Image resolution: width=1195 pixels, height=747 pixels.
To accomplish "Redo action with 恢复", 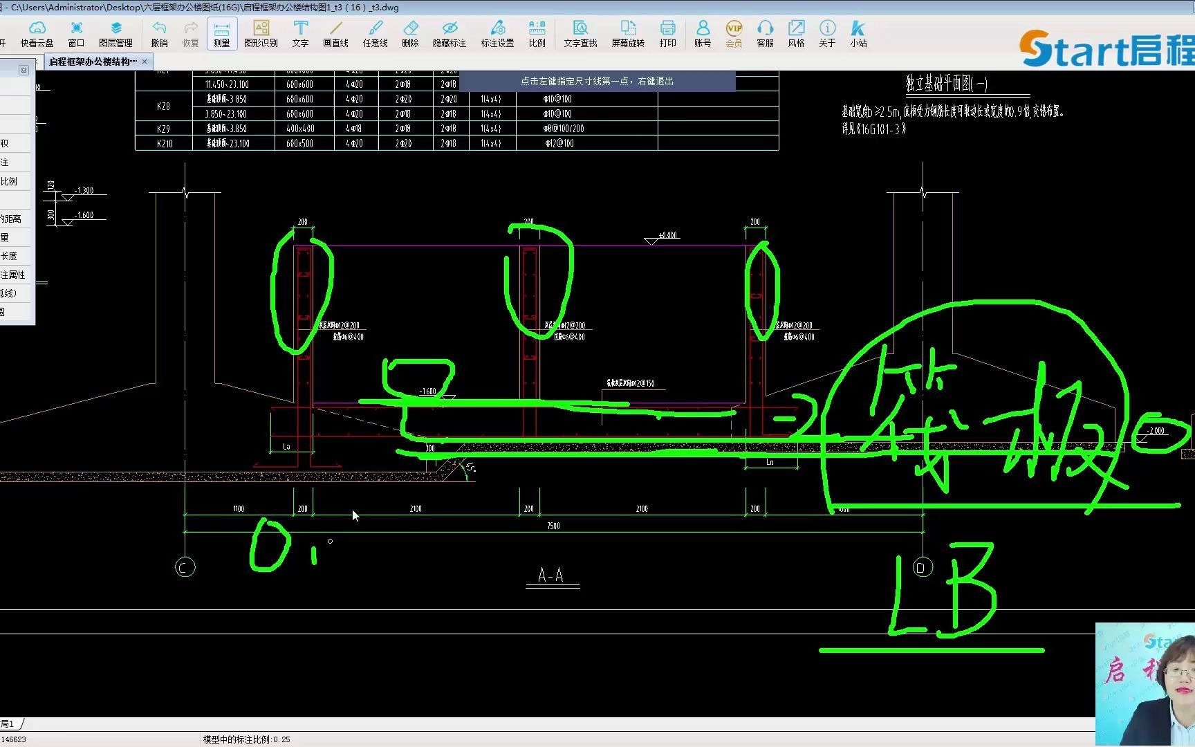I will coord(191,33).
